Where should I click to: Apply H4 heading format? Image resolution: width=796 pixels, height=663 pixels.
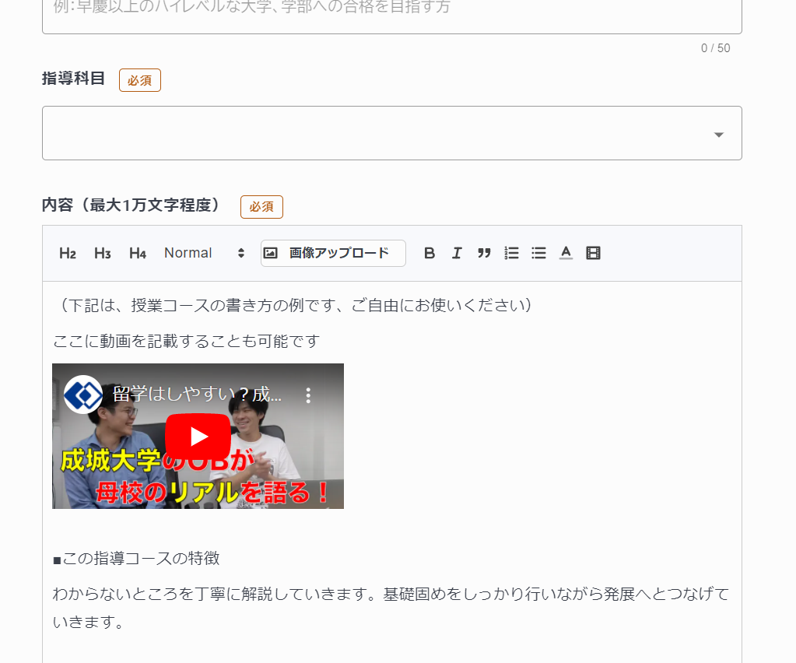(138, 253)
